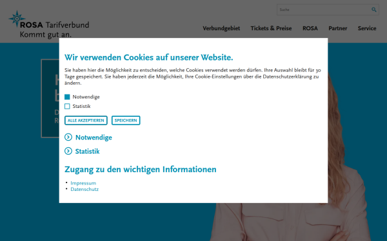The image size is (387, 241).
Task: Click the Zugang zu den wichtigen Informationen heading
Action: click(140, 169)
